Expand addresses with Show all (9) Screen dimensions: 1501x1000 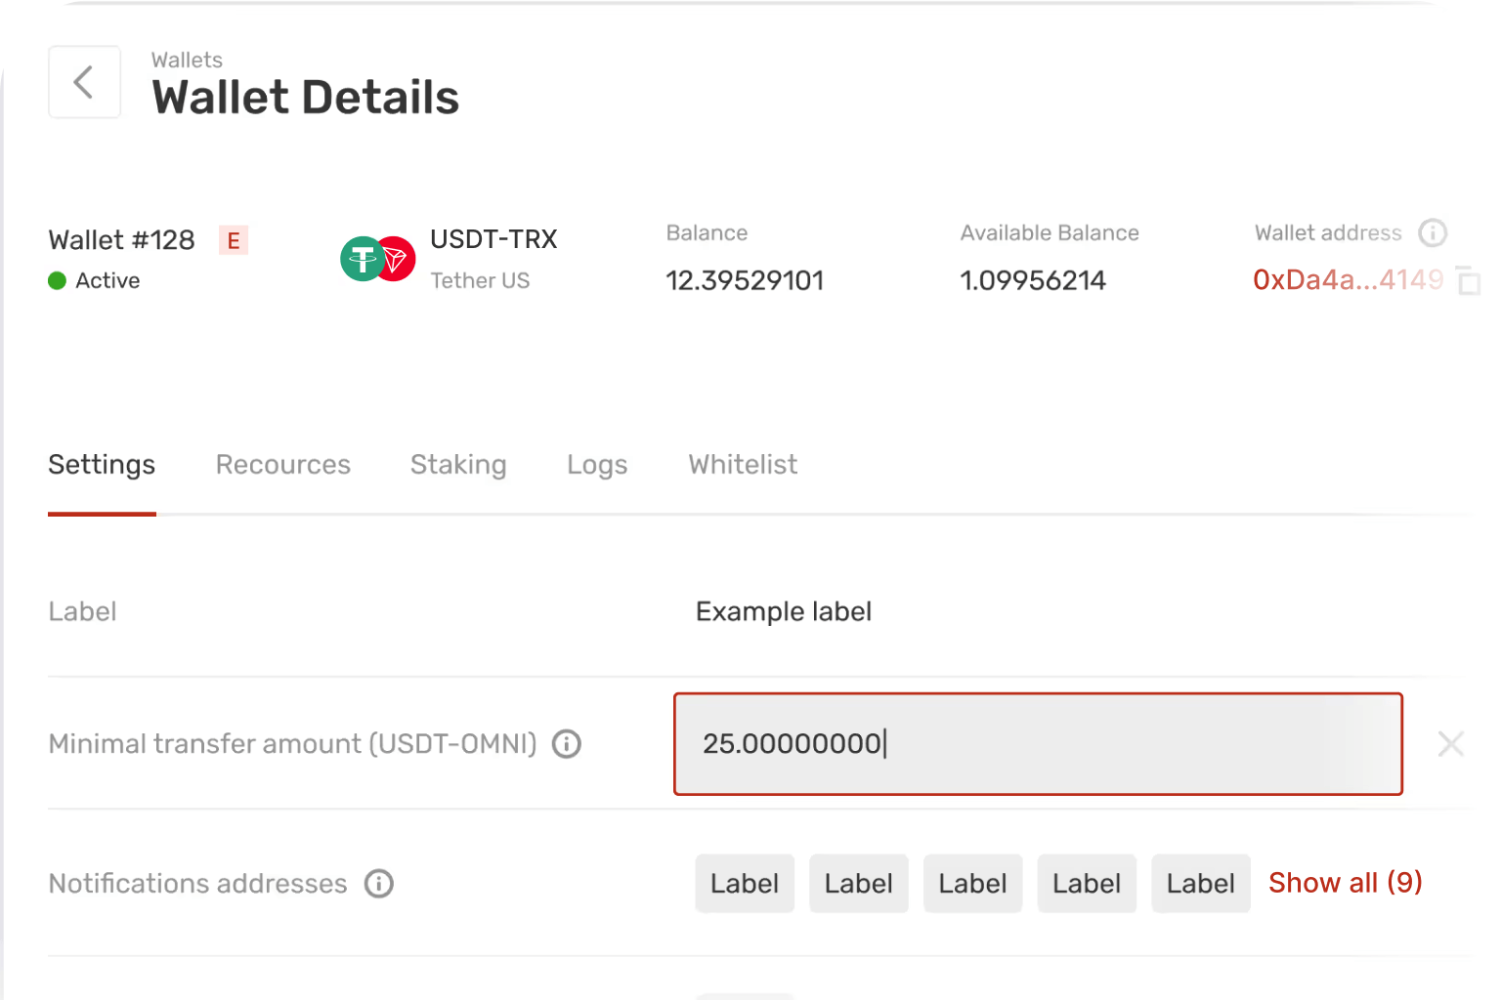pos(1345,883)
